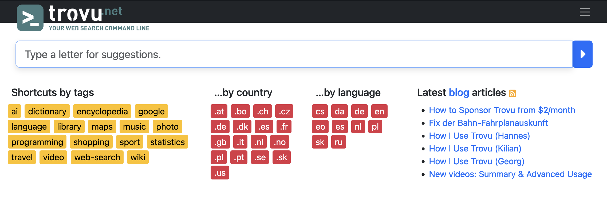Image resolution: width=607 pixels, height=200 pixels.
Task: Read 'Fix der Bahn-Fahrplanauskunft' article
Action: (488, 123)
